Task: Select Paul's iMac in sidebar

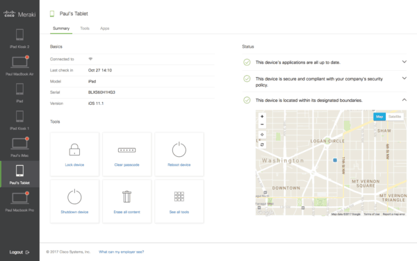Action: tap(19, 147)
